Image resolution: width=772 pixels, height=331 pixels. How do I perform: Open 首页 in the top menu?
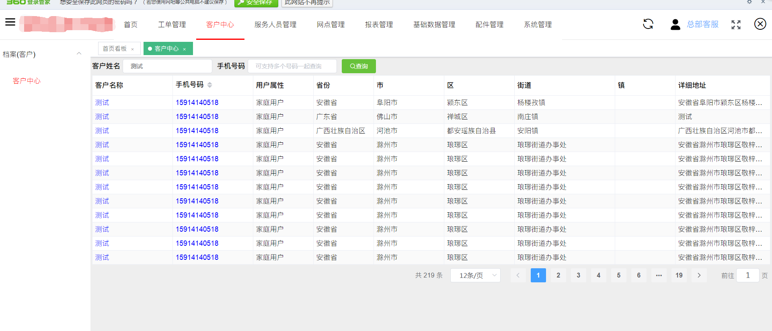[x=131, y=25]
